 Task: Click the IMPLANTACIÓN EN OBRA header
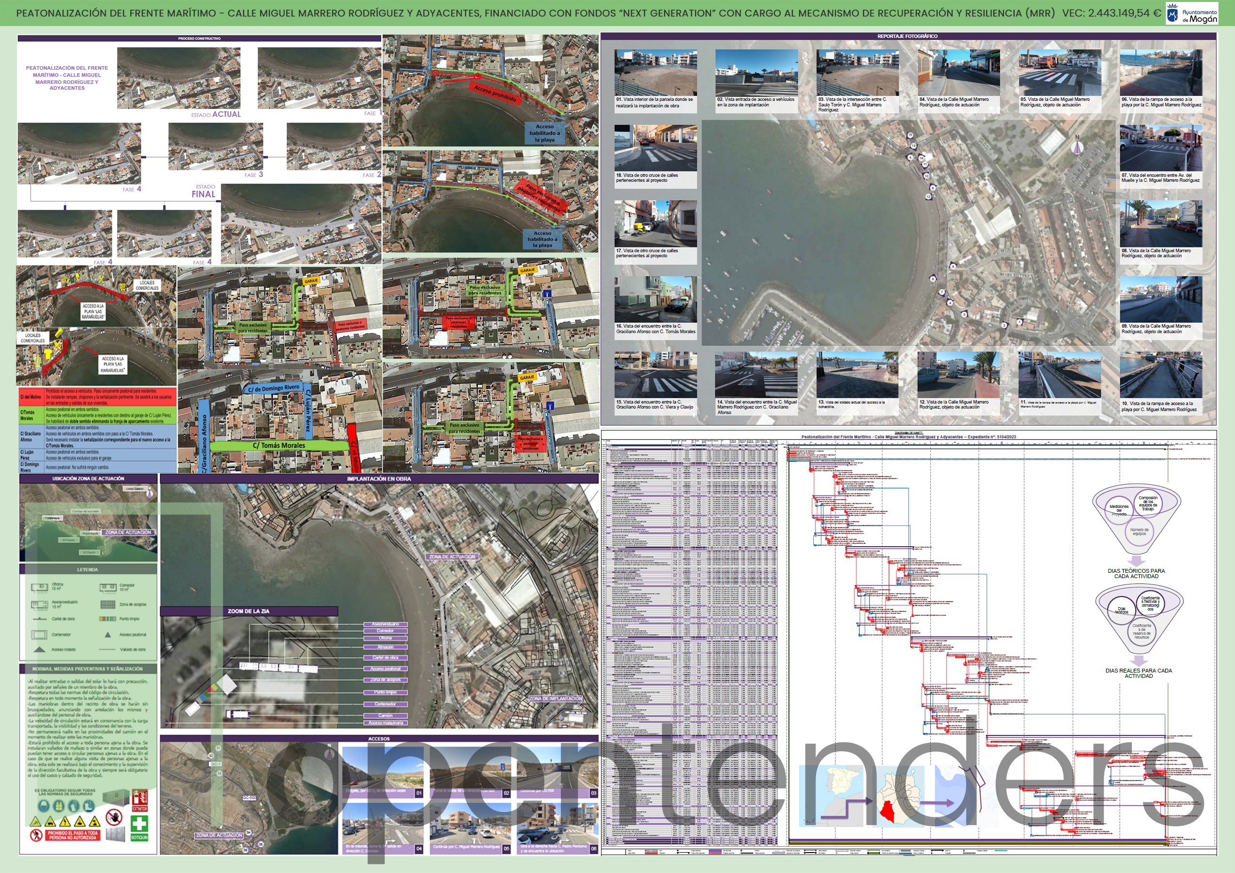379,478
